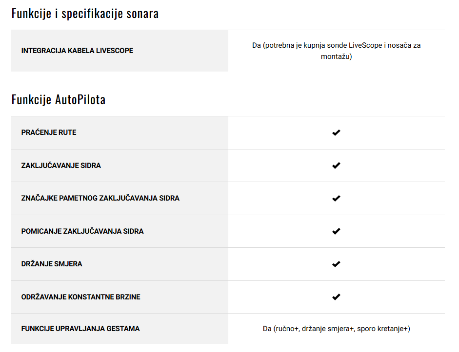This screenshot has height=352, width=459.
Task: Click the LiveScope sonde purchase note text
Action: (336, 51)
